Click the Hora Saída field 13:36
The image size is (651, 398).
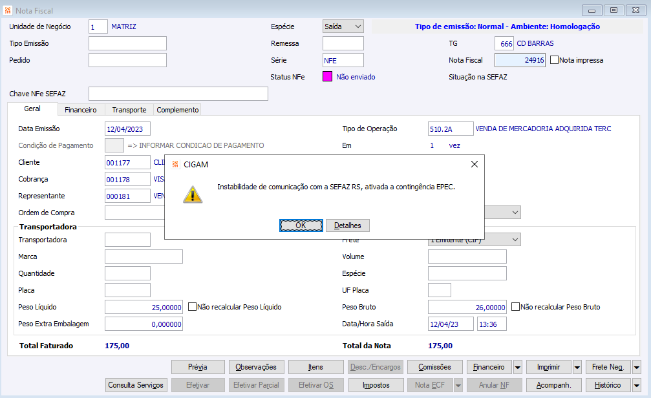tap(491, 324)
